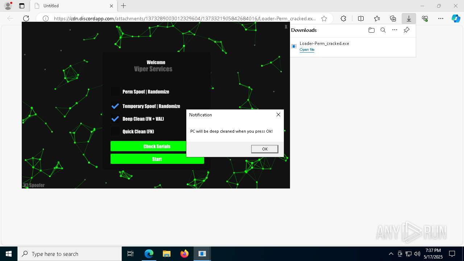Open Edge Extensions puzzle icon
Image resolution: width=464 pixels, height=261 pixels.
pyautogui.click(x=343, y=18)
